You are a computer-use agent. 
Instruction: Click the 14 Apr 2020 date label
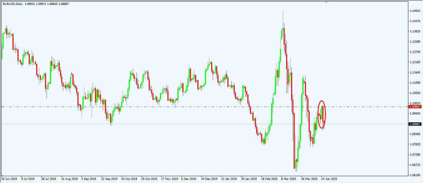click(x=330, y=179)
